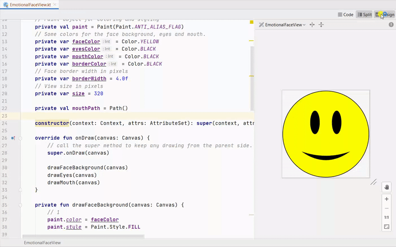The width and height of the screenshot is (396, 247).
Task: Click the 4.0f value
Action: click(x=122, y=79)
